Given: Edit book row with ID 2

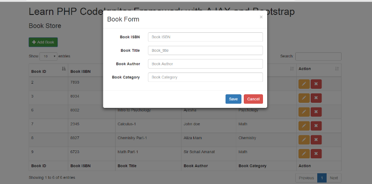Looking at the screenshot, I should click(304, 84).
